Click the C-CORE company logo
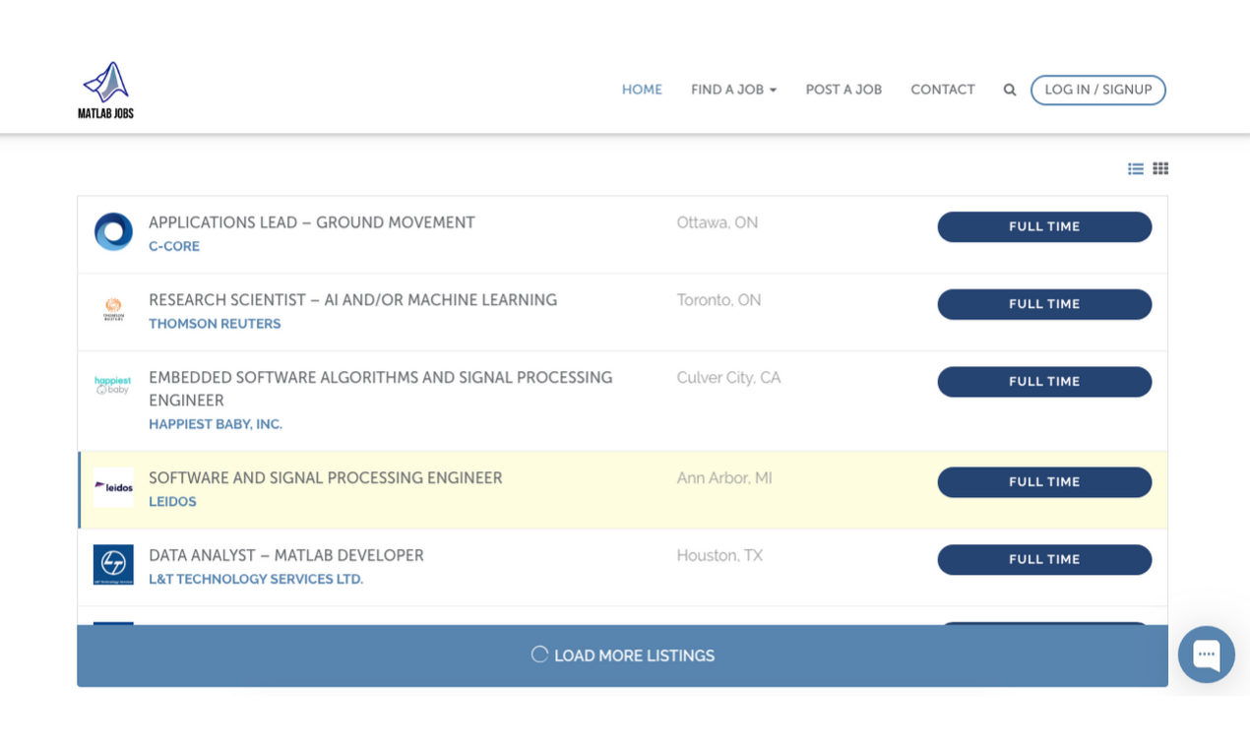Image resolution: width=1250 pixels, height=748 pixels. tap(113, 232)
